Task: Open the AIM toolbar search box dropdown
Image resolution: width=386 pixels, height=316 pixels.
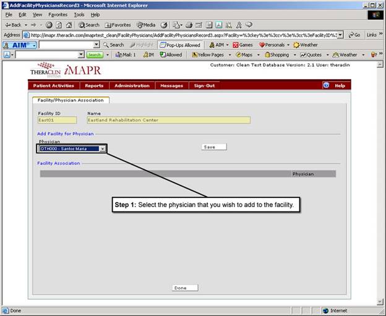Action: (96, 45)
